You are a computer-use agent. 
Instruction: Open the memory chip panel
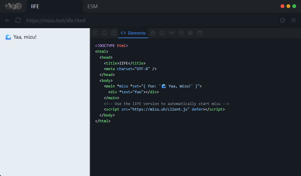coord(190,33)
